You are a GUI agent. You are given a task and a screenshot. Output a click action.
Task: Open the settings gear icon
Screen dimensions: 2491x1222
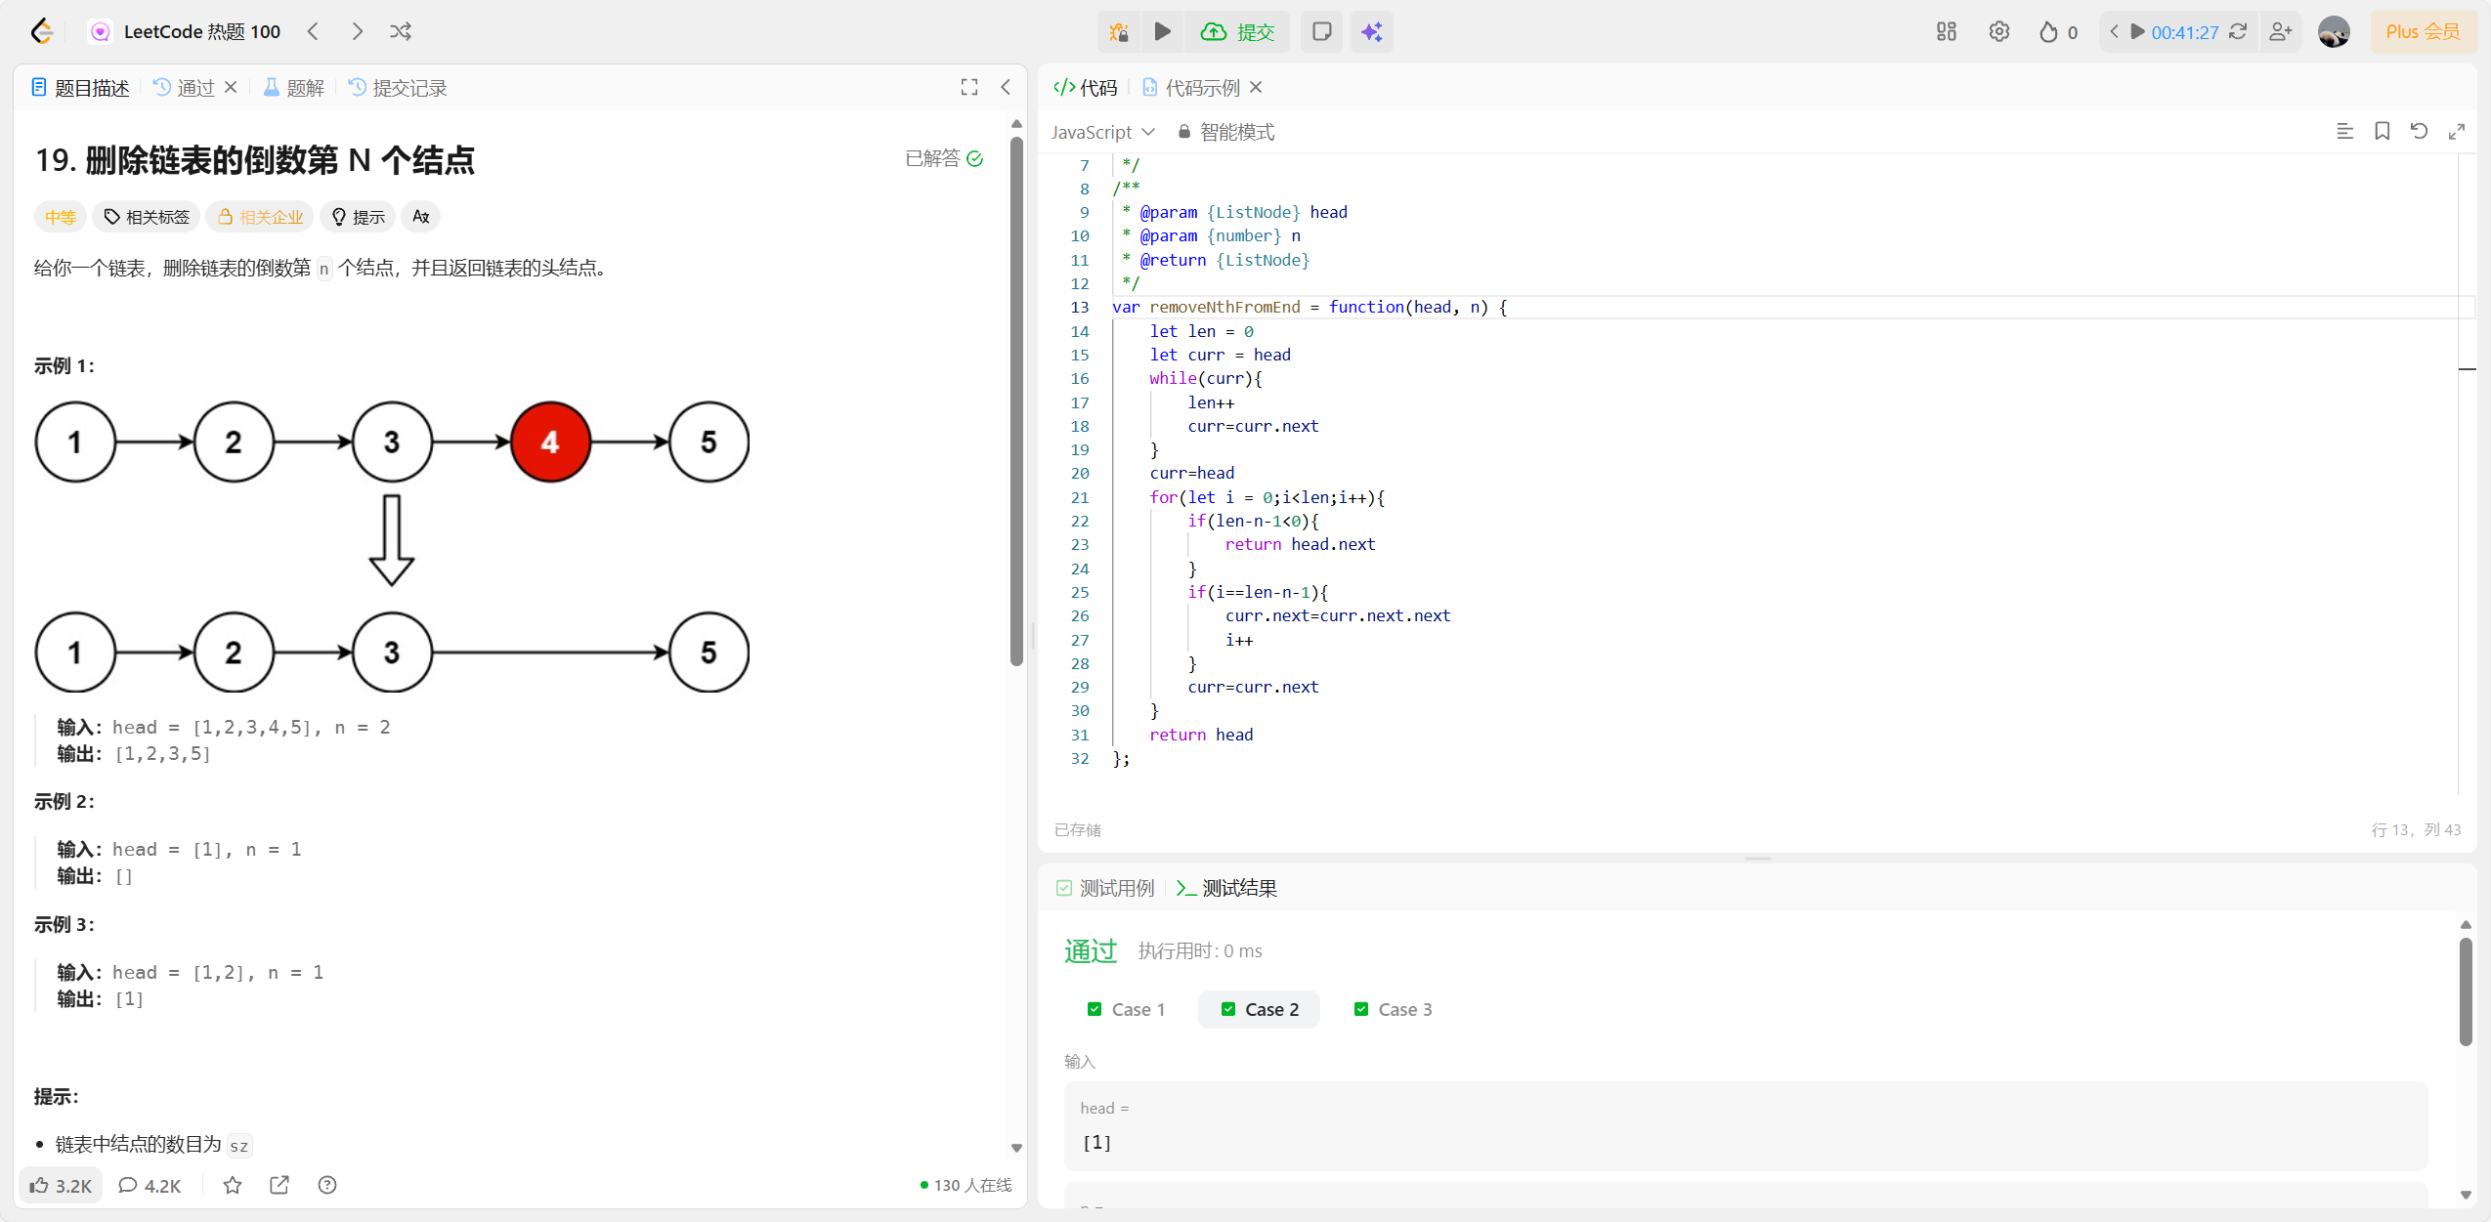pyautogui.click(x=1999, y=31)
